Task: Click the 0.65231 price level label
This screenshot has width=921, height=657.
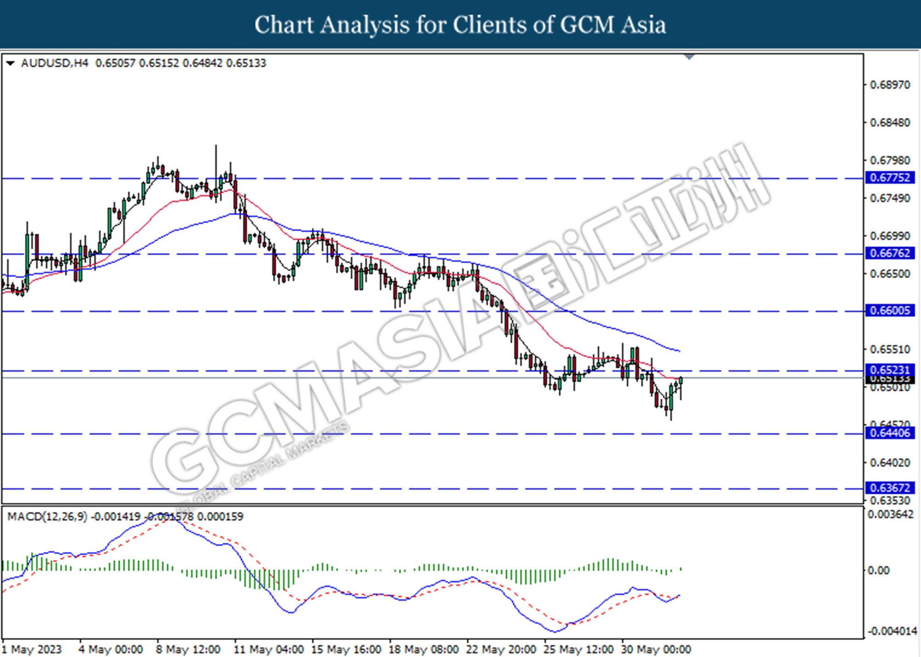Action: 890,370
